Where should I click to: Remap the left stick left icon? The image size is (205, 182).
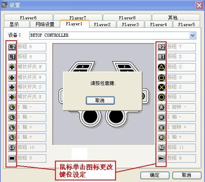click(x=12, y=117)
